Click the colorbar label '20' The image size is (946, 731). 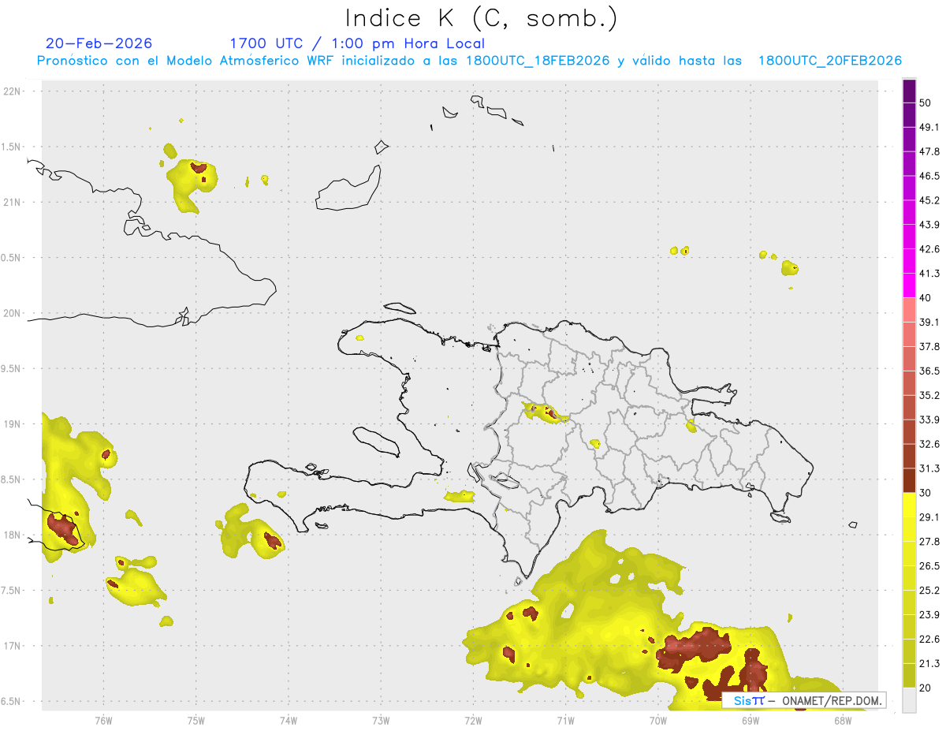(926, 688)
